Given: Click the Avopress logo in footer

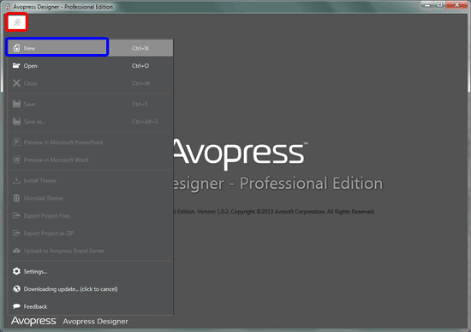Looking at the screenshot, I should 33,321.
